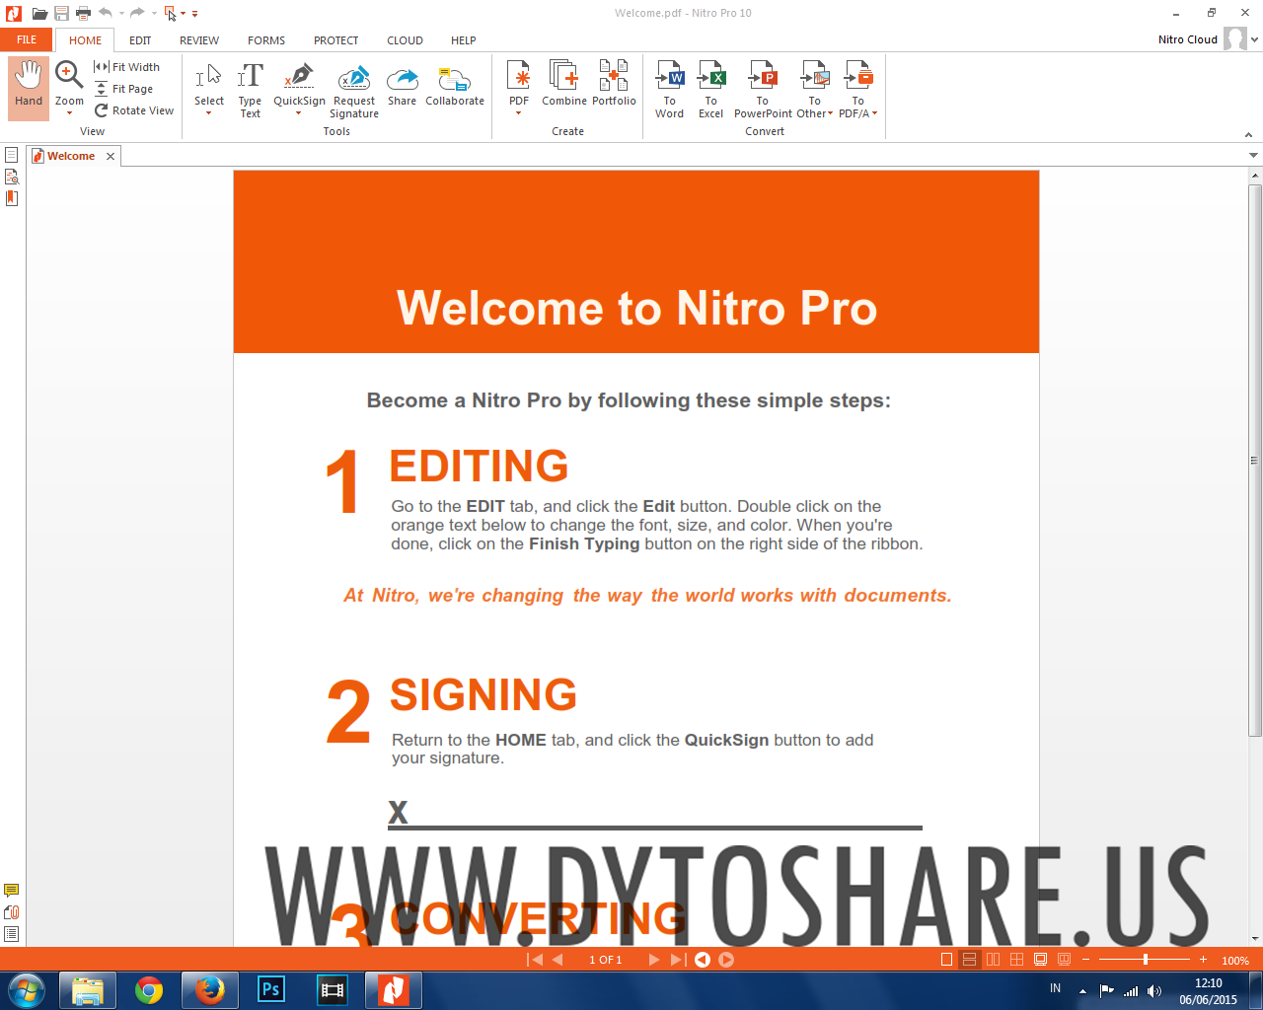Switch to the PROTECT tab
This screenshot has width=1263, height=1010.
click(336, 40)
